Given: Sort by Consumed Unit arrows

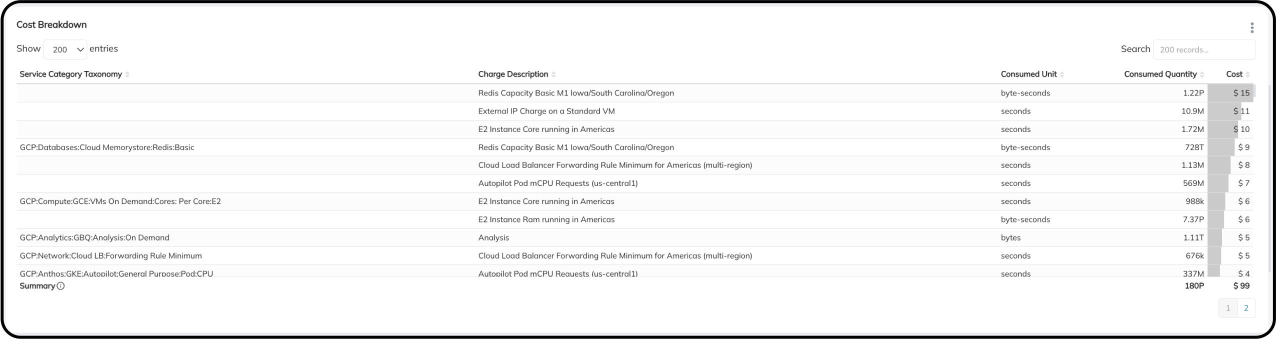Looking at the screenshot, I should tap(1061, 74).
